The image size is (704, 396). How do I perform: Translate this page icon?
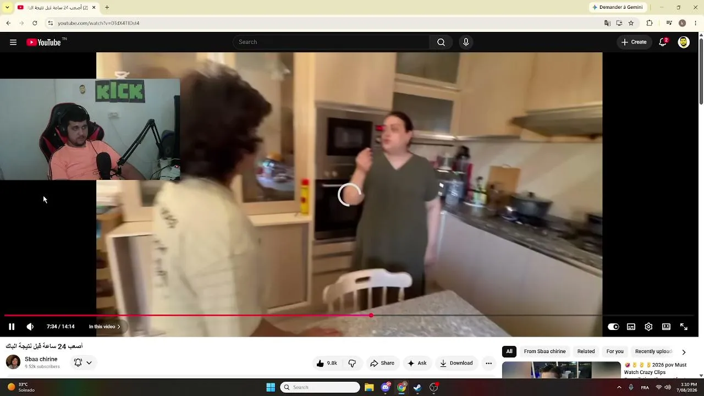pyautogui.click(x=607, y=23)
